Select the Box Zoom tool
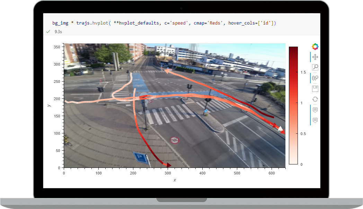 pos(315,67)
